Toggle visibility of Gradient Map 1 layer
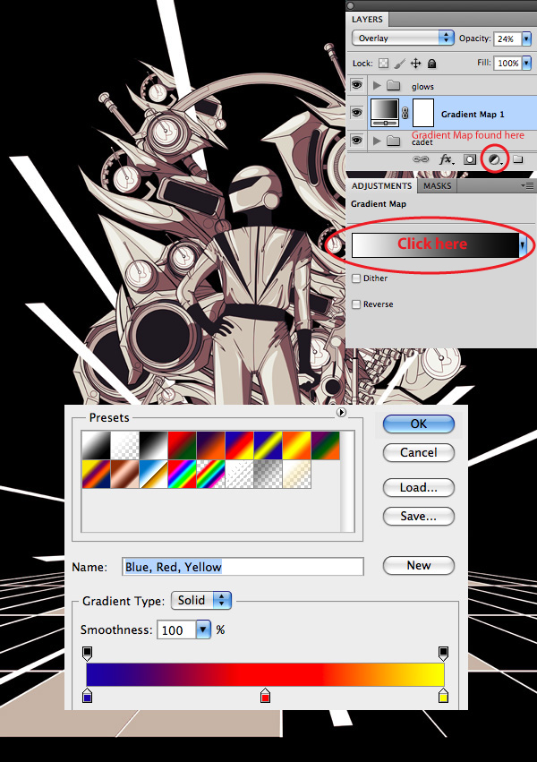This screenshot has height=762, width=537. [x=356, y=113]
